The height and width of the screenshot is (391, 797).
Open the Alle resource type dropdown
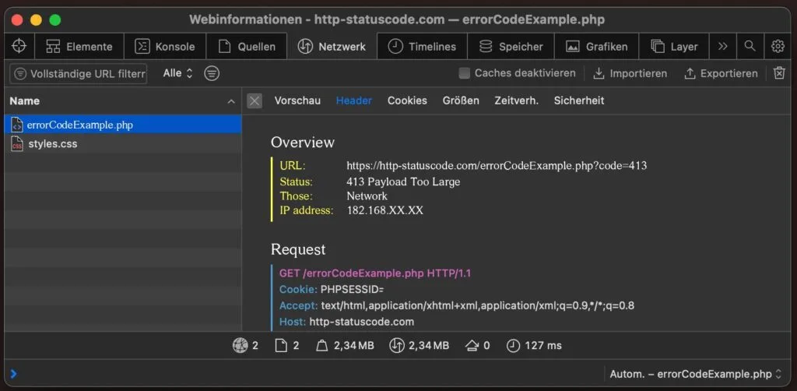point(177,73)
